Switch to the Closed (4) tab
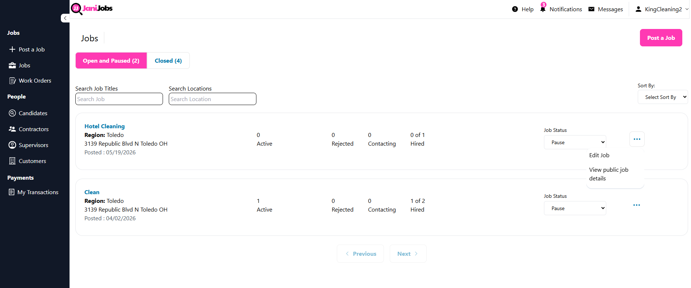Image resolution: width=691 pixels, height=288 pixels. pos(168,60)
